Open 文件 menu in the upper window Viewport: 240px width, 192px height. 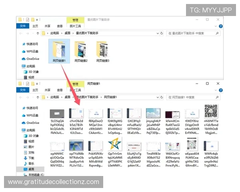click(x=23, y=26)
